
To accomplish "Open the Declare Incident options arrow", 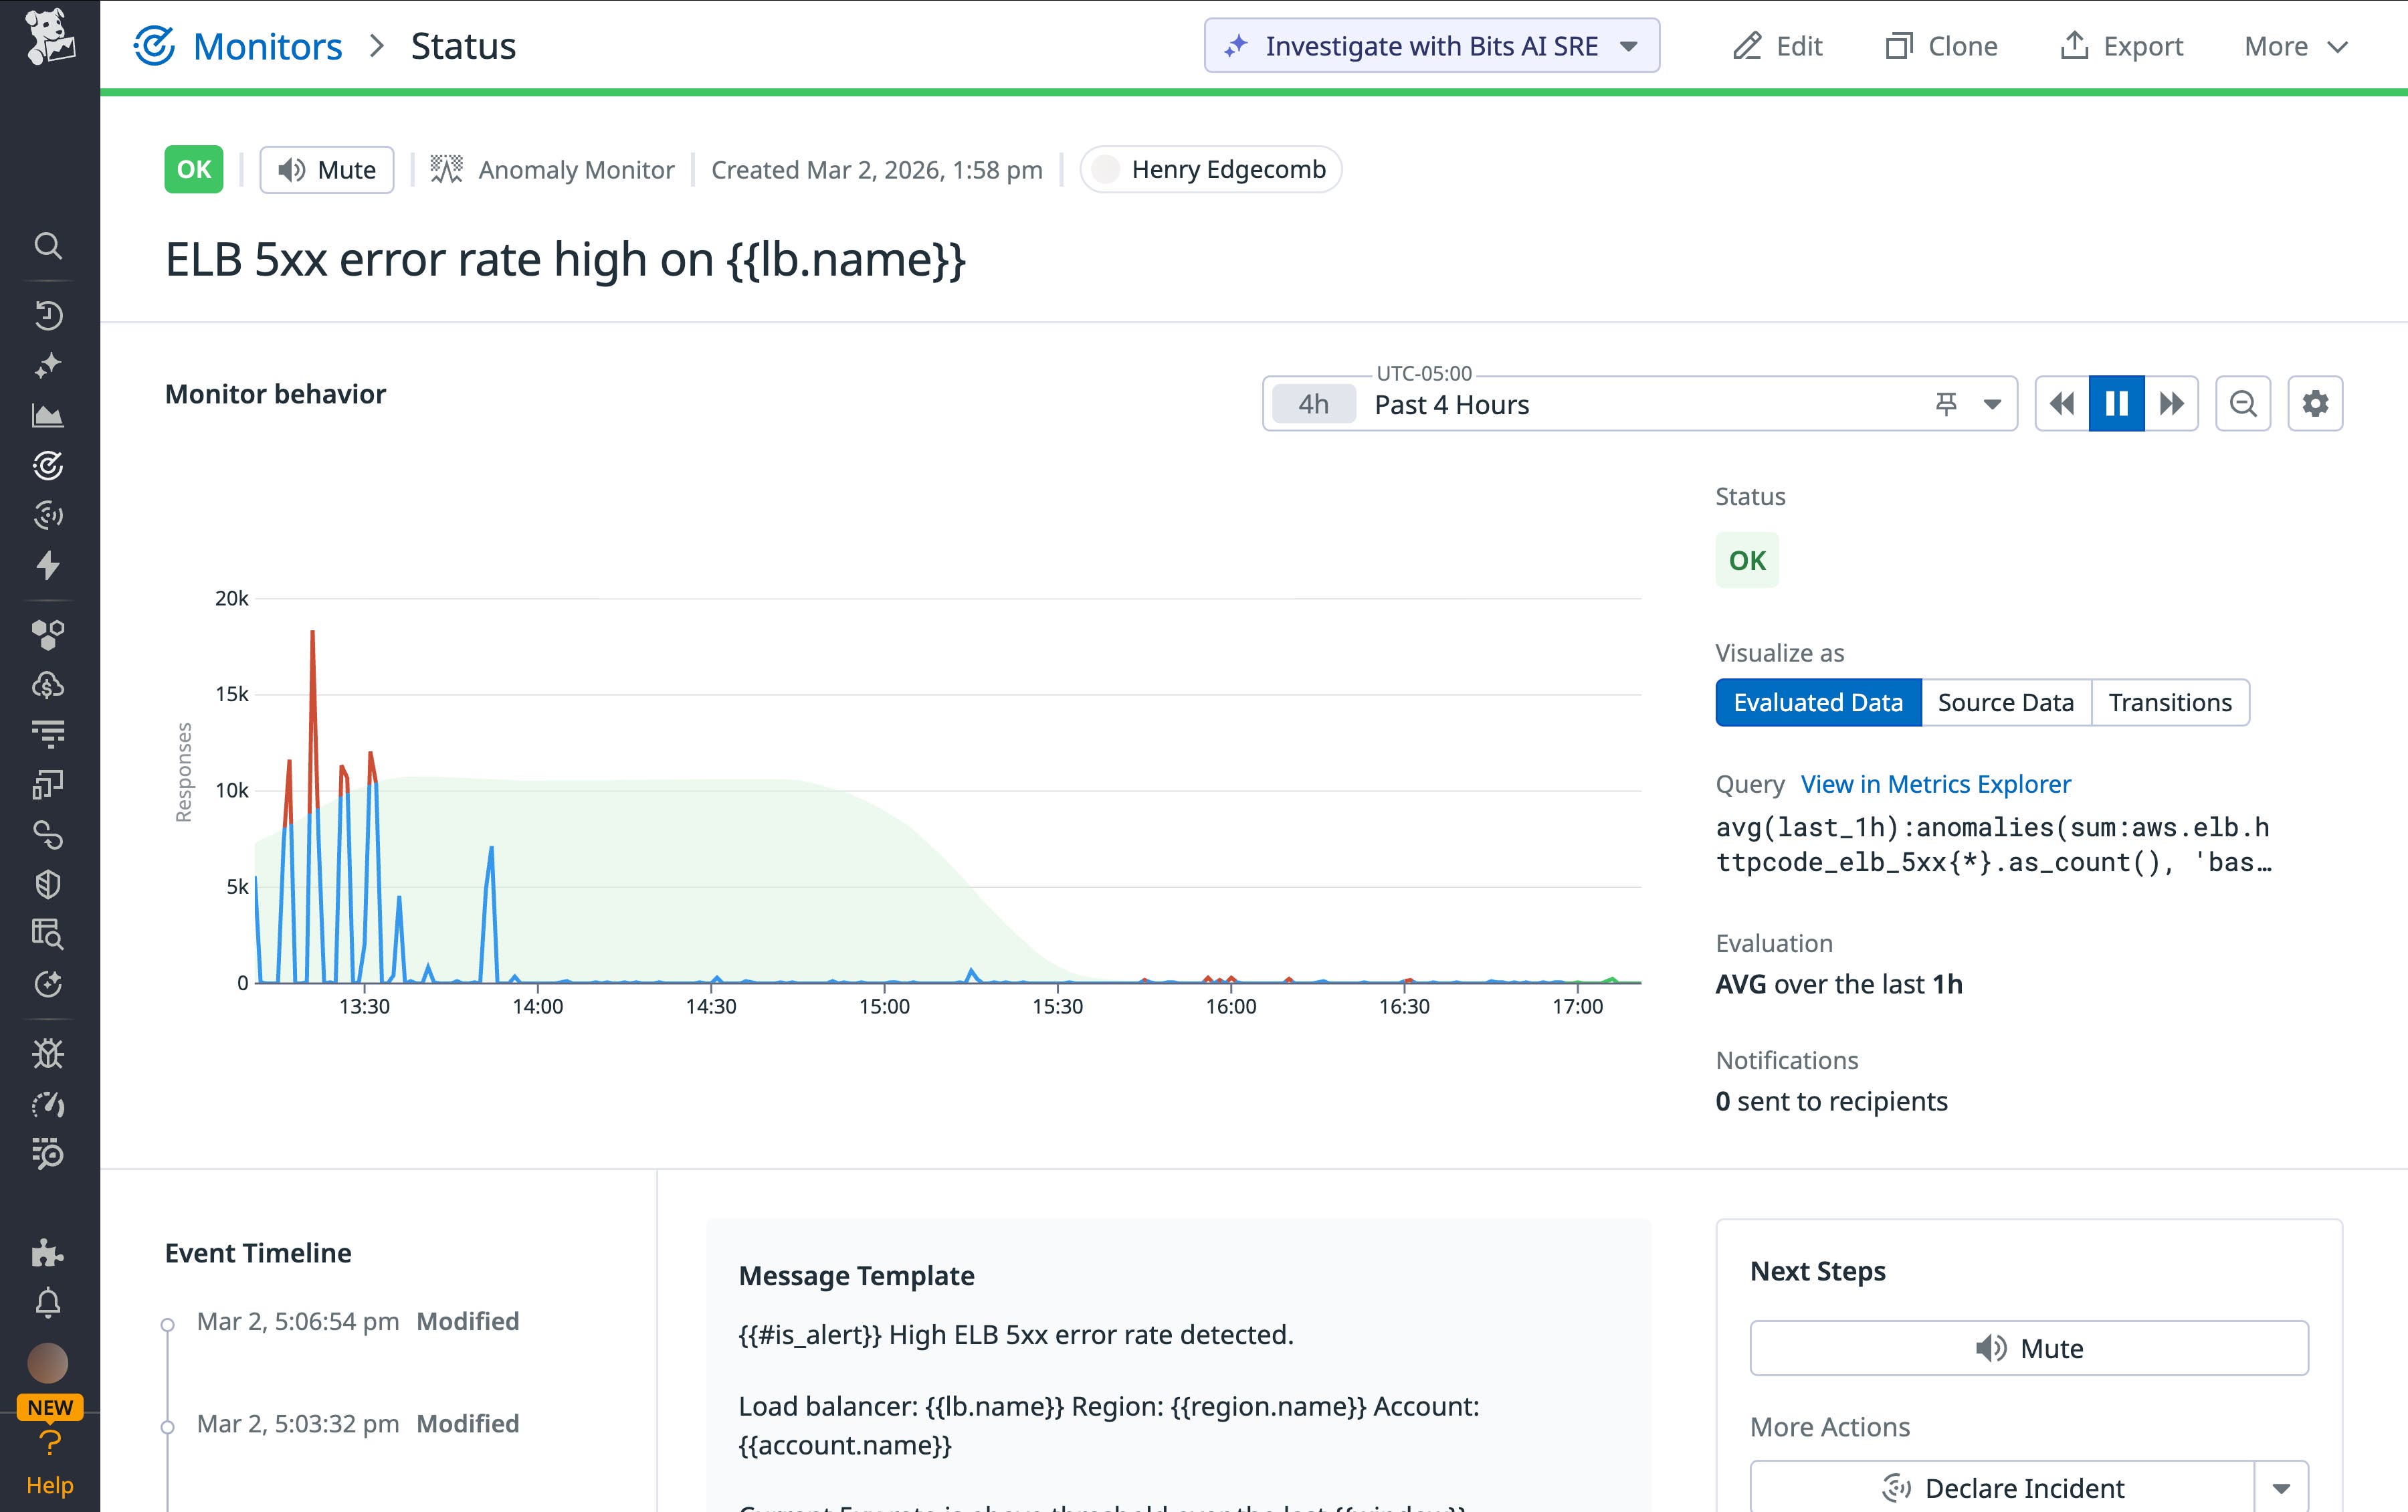I will pyautogui.click(x=2282, y=1487).
